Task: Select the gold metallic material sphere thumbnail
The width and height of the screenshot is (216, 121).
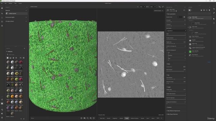Action: point(17,74)
